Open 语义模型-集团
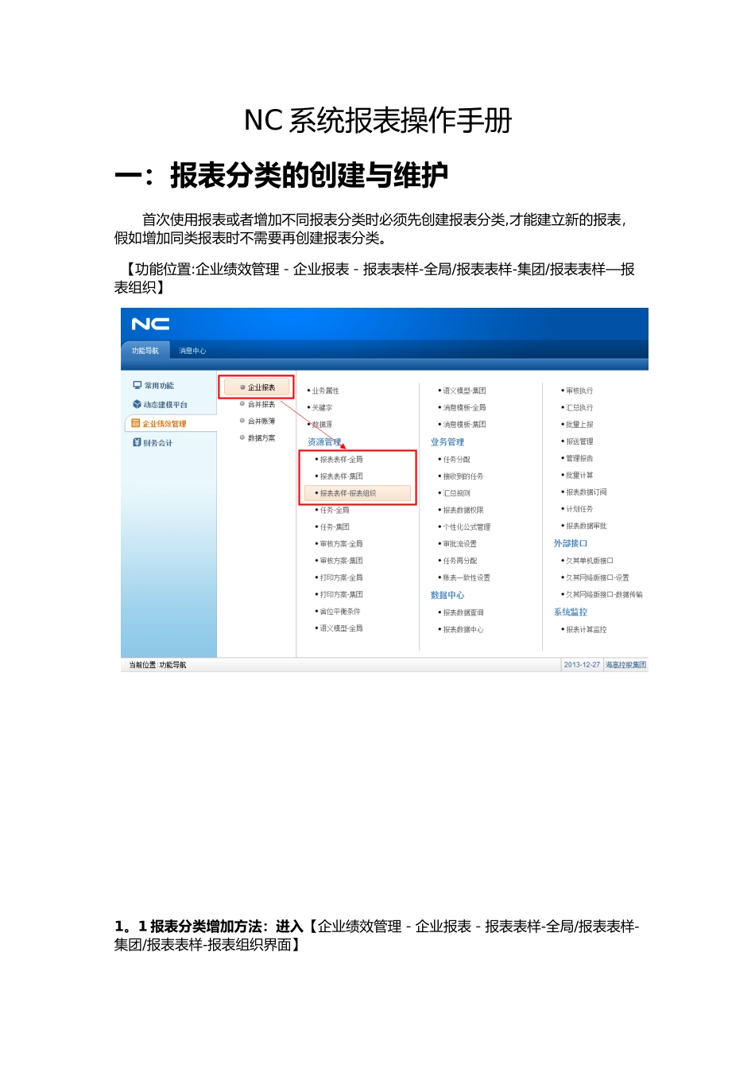755x1069 pixels. [464, 391]
